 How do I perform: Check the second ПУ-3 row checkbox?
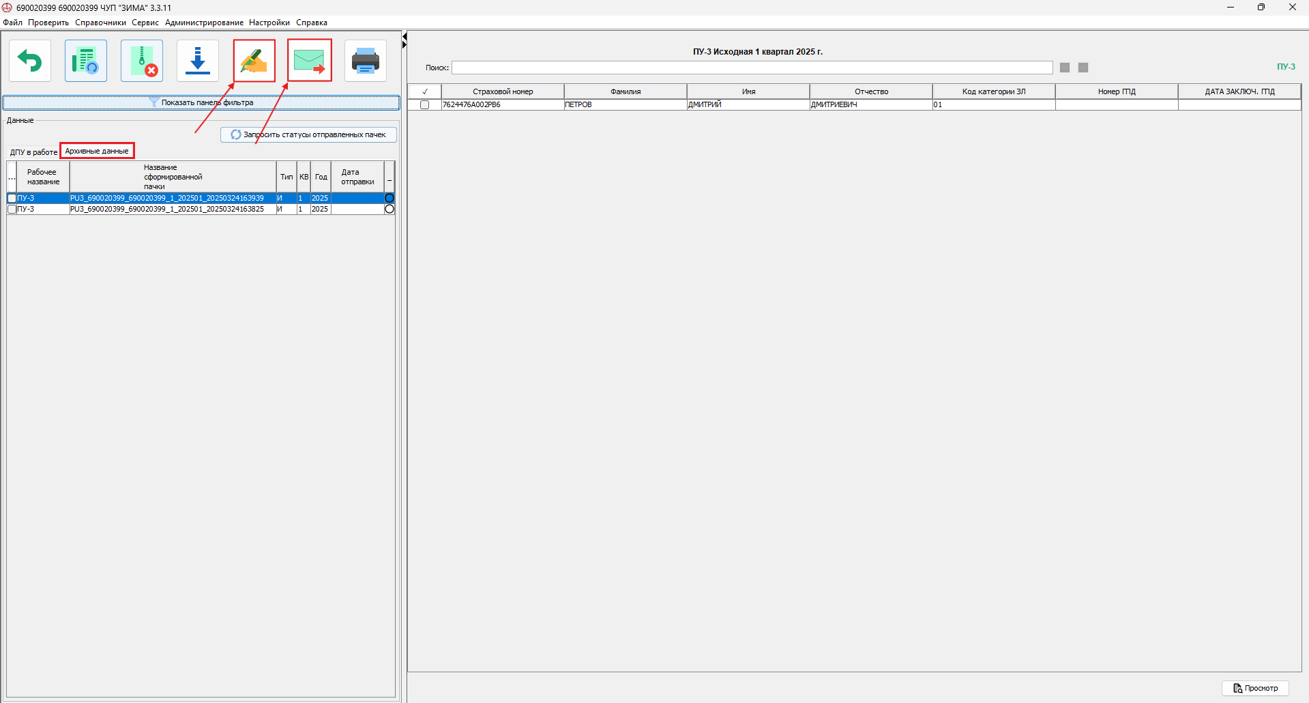(12, 210)
